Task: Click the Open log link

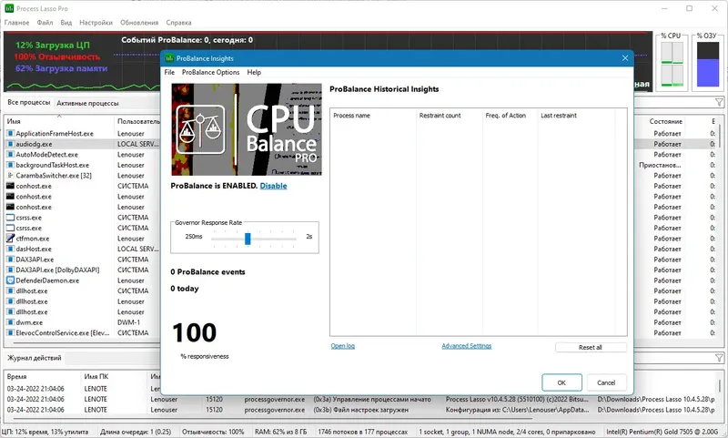Action: pyautogui.click(x=343, y=346)
